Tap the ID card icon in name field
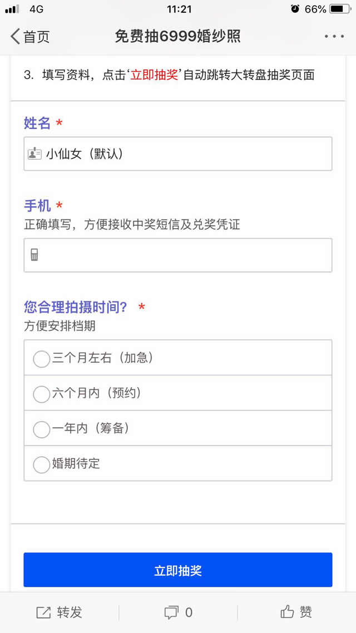 (34, 154)
